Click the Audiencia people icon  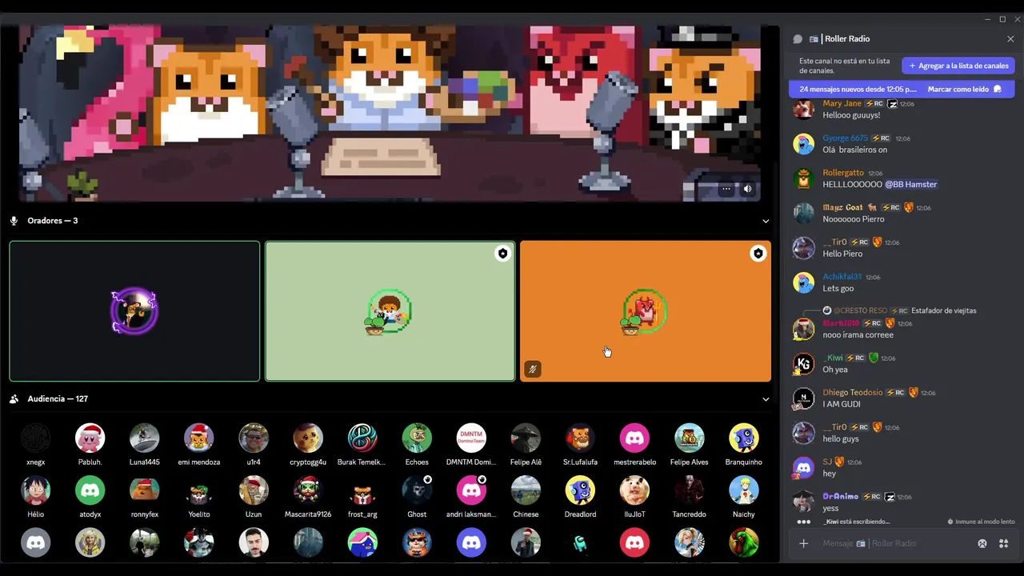[x=14, y=398]
